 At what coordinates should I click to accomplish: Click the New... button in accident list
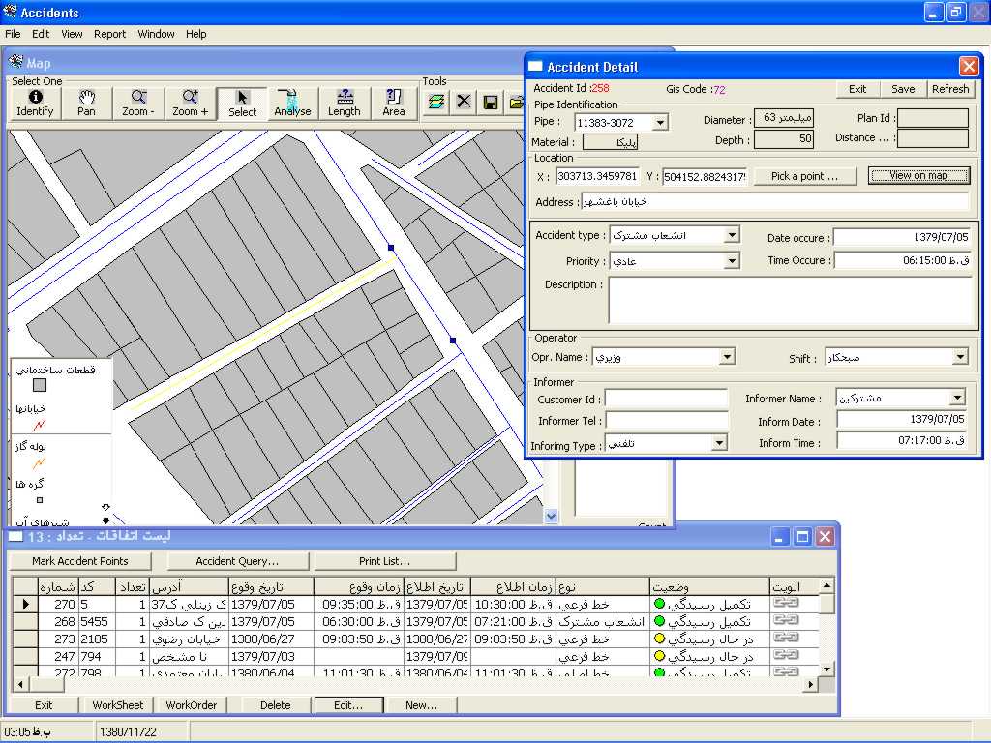pyautogui.click(x=422, y=705)
